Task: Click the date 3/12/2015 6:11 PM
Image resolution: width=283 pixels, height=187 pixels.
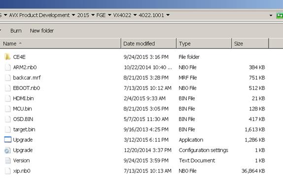Action: click(x=146, y=140)
